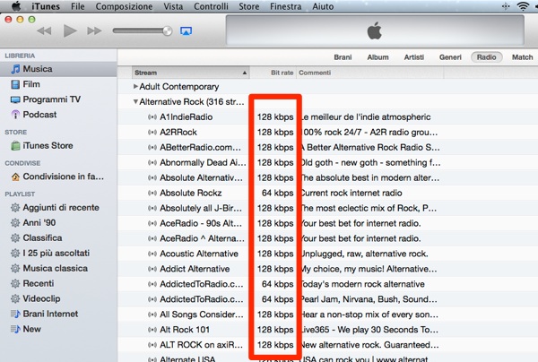
Task: Switch to Brani tab
Action: (x=343, y=57)
